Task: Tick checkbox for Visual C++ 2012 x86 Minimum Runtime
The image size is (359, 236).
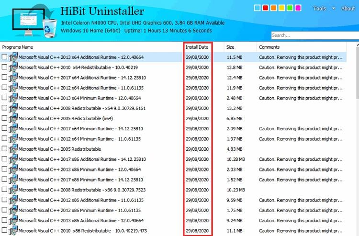Action: pyautogui.click(x=4, y=210)
